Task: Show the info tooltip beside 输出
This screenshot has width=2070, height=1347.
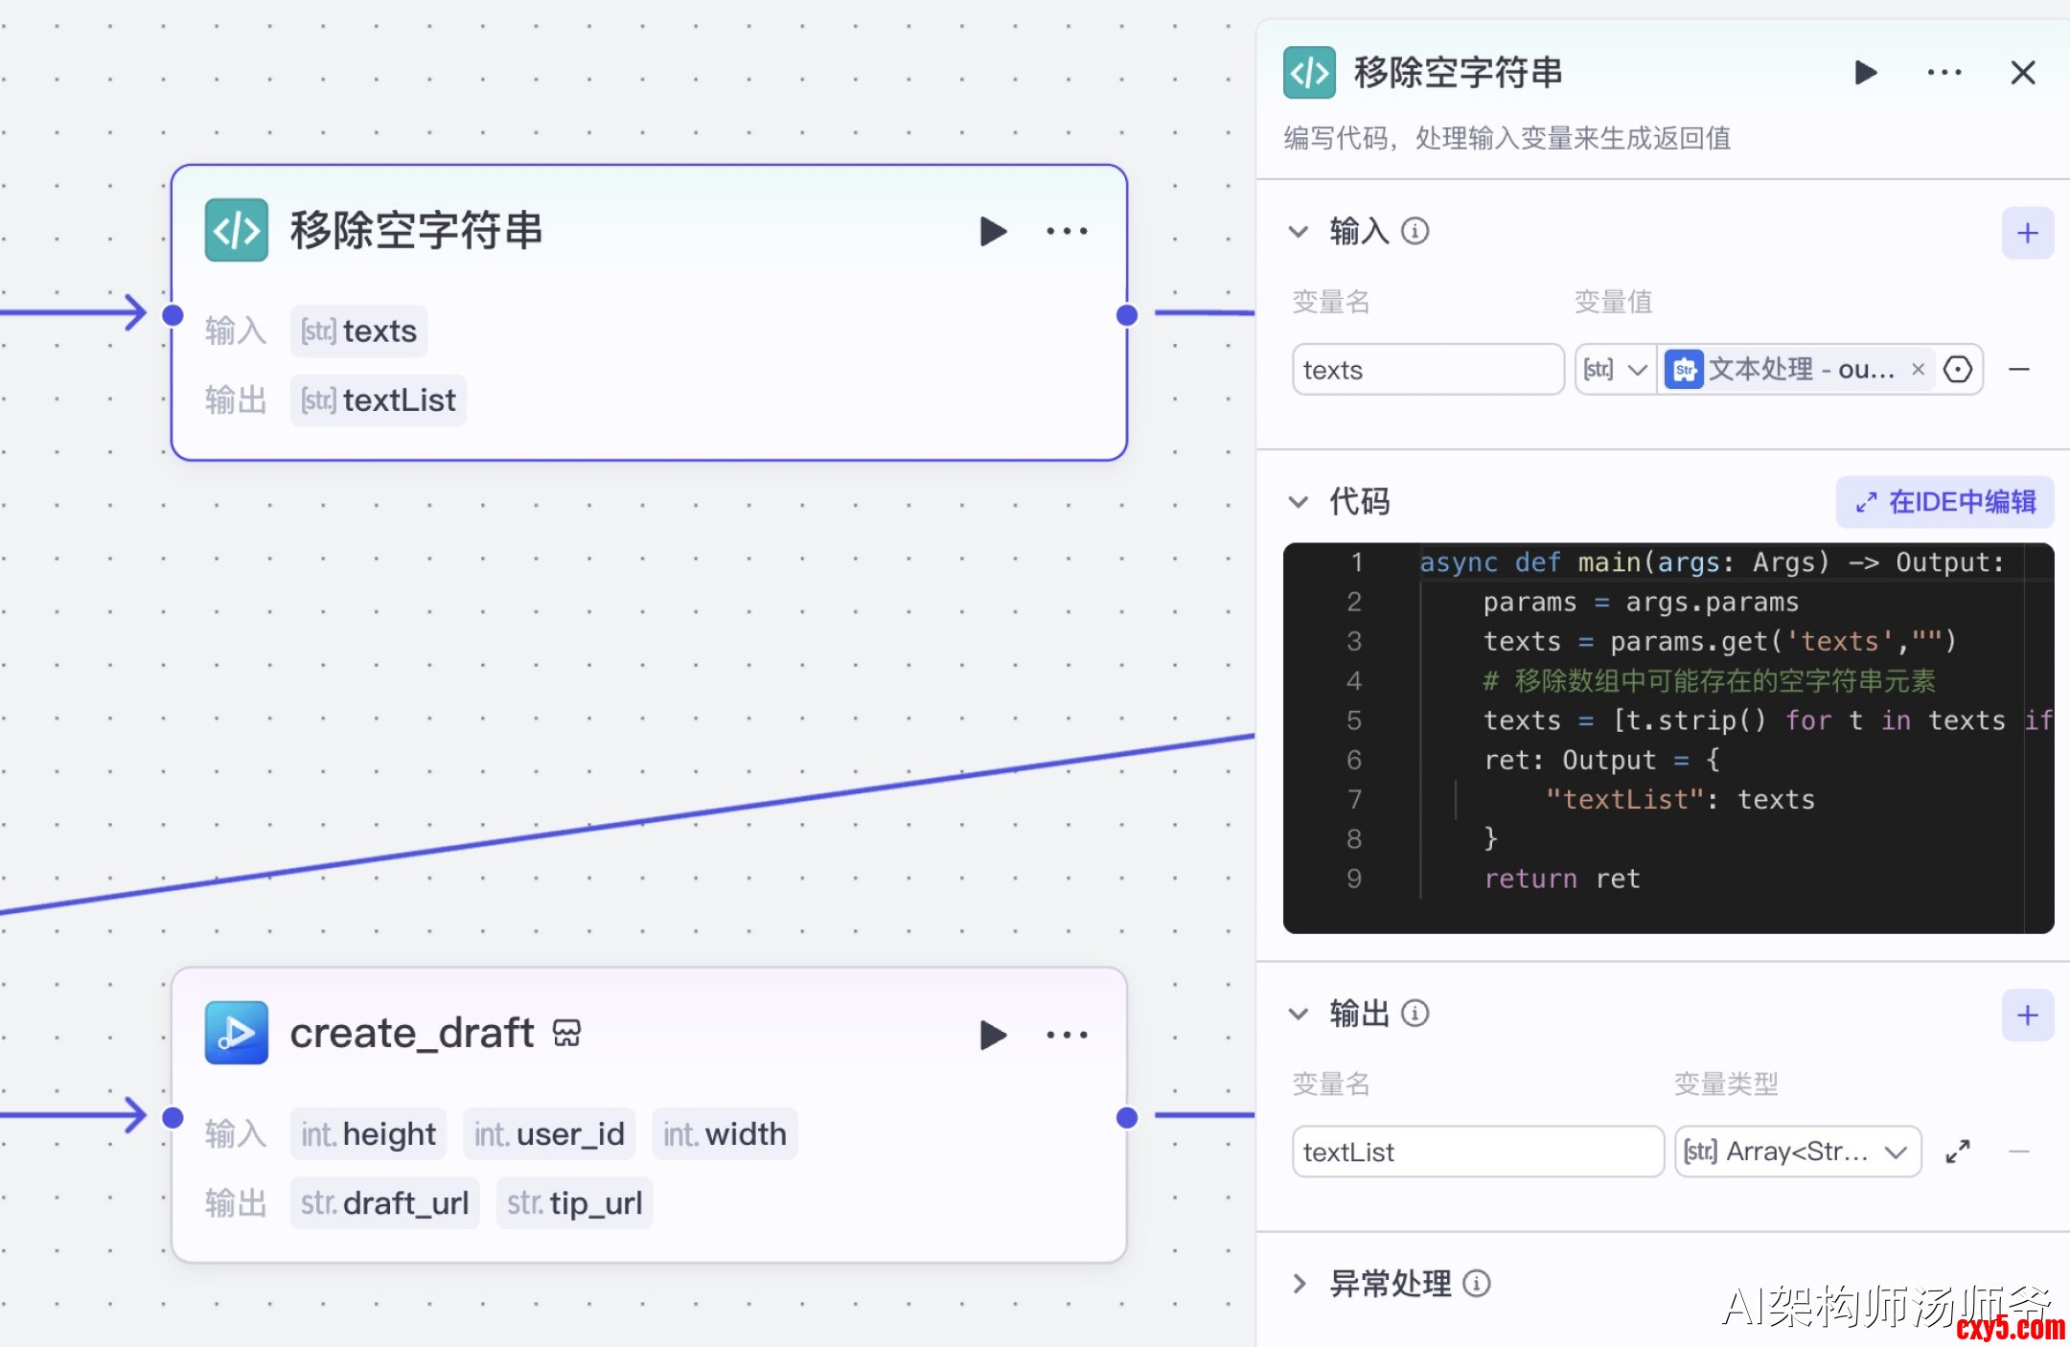Action: [x=1415, y=1014]
